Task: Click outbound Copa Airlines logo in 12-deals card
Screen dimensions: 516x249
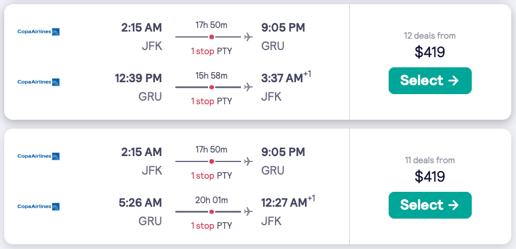Action: (38, 32)
